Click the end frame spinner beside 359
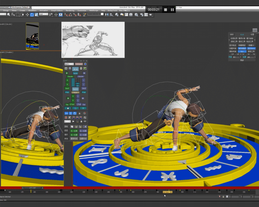The image size is (259, 207). [255, 57]
